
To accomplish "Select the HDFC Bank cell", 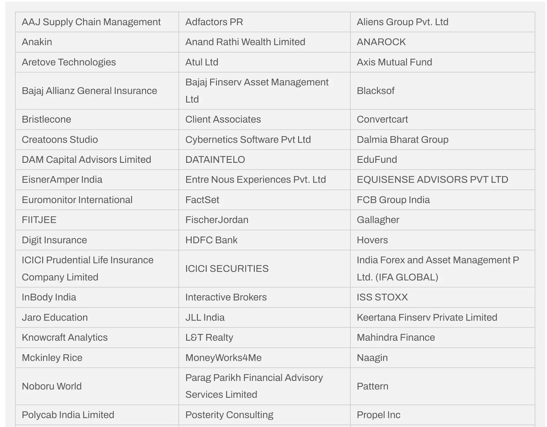I will (x=211, y=240).
